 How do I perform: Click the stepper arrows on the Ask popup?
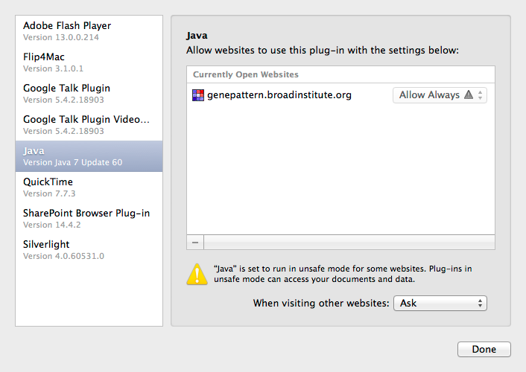pyautogui.click(x=480, y=304)
